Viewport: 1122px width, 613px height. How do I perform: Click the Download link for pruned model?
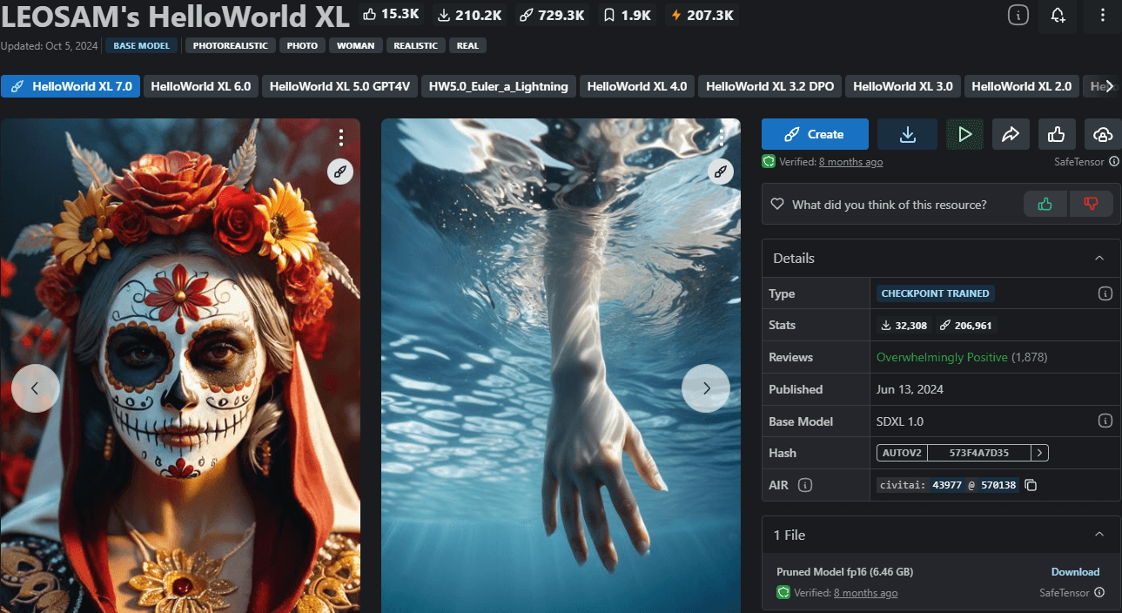pyautogui.click(x=1075, y=572)
